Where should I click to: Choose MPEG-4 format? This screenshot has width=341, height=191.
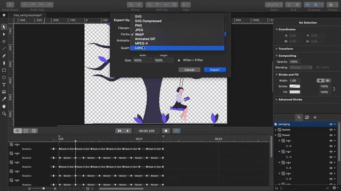point(177,44)
